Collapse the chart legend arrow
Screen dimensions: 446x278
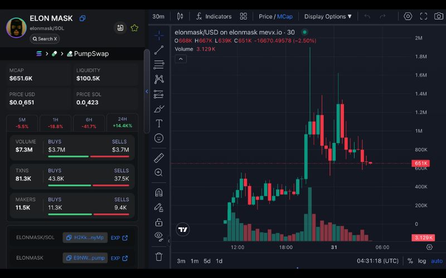point(181,59)
